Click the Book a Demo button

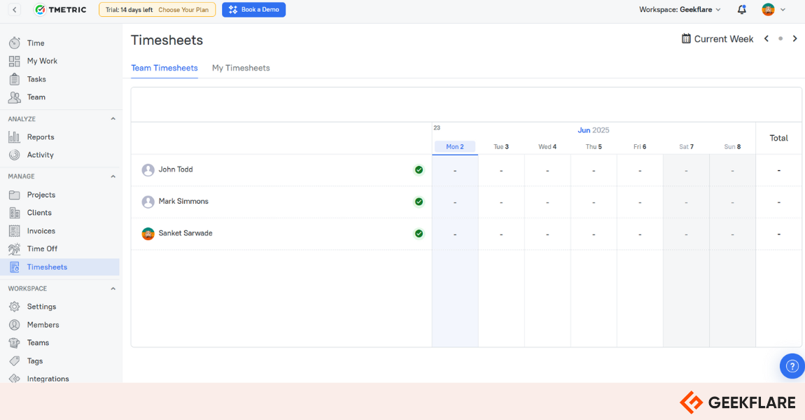pyautogui.click(x=253, y=10)
